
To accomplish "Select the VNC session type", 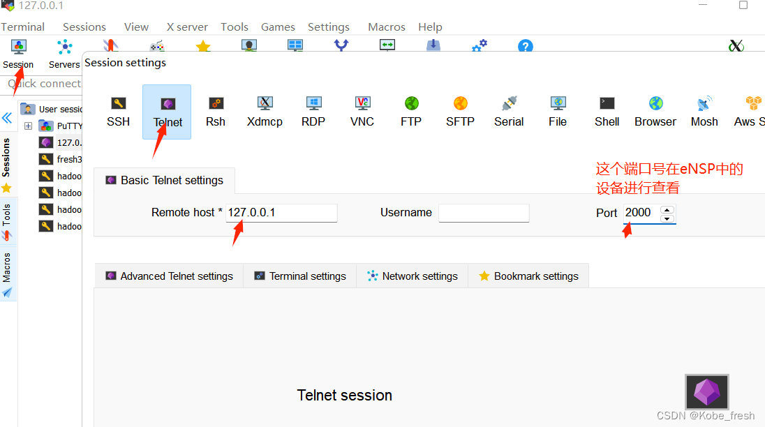I will click(x=362, y=112).
